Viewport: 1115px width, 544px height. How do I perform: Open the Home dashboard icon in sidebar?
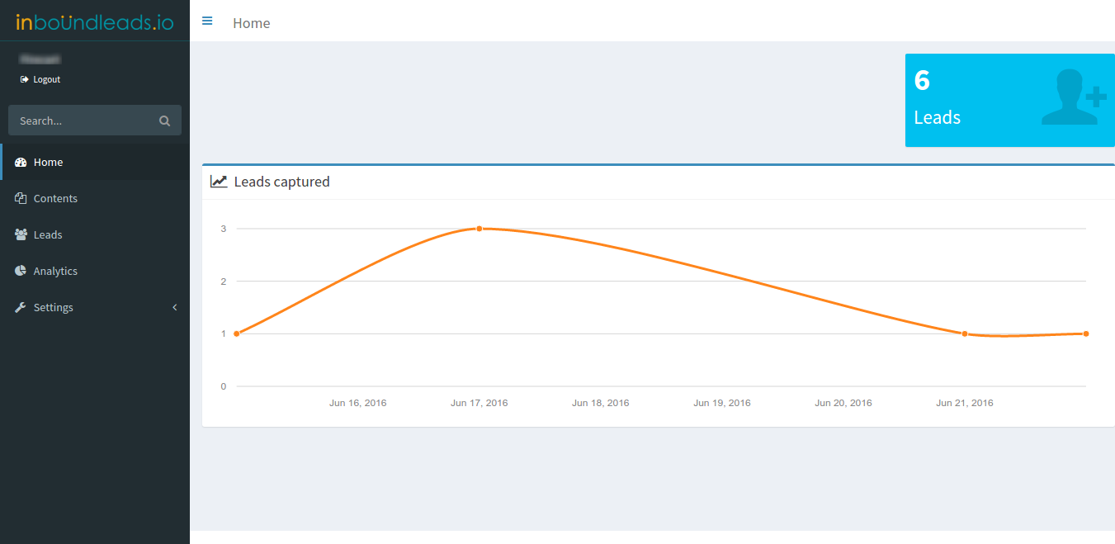[21, 162]
